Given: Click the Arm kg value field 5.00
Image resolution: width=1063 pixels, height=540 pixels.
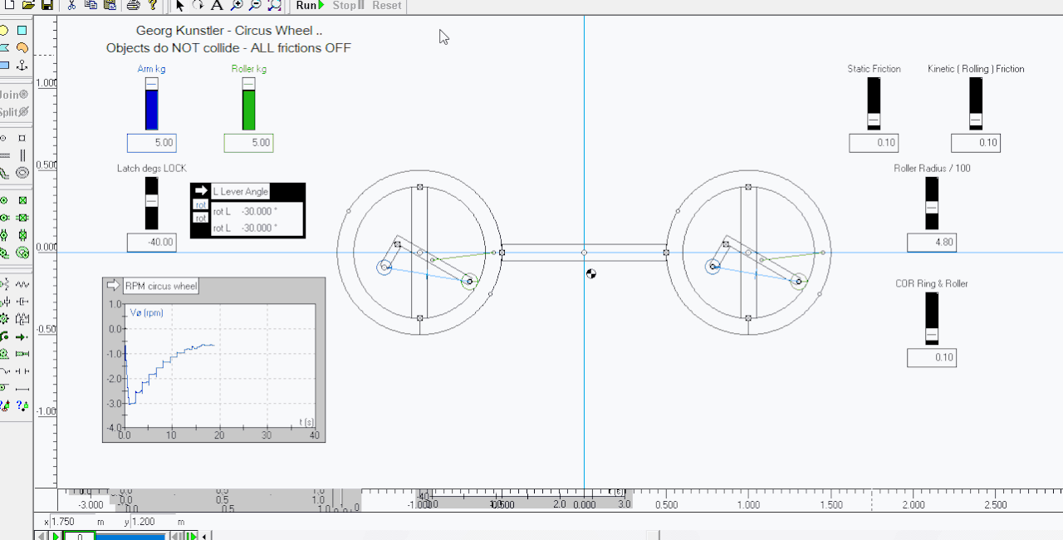Looking at the screenshot, I should point(152,143).
